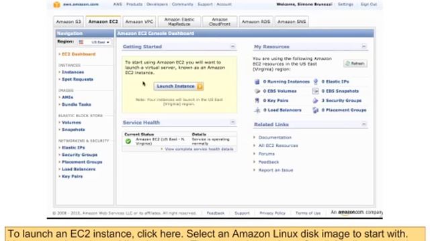The height and width of the screenshot is (241, 430).
Task: Click the 0 Elastic IPs link
Action: pos(335,82)
